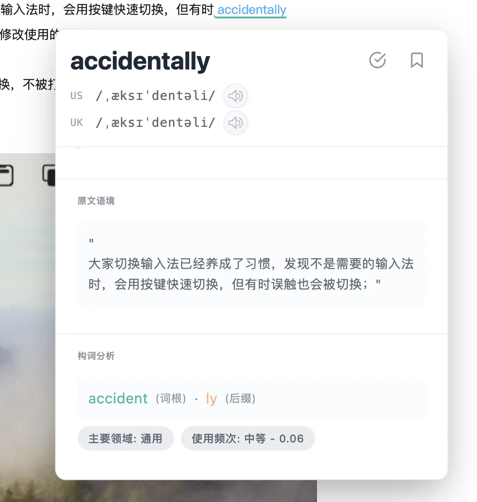Mark accidentally as mastered with checkmark icon
Image resolution: width=477 pixels, height=502 pixels.
tap(377, 60)
